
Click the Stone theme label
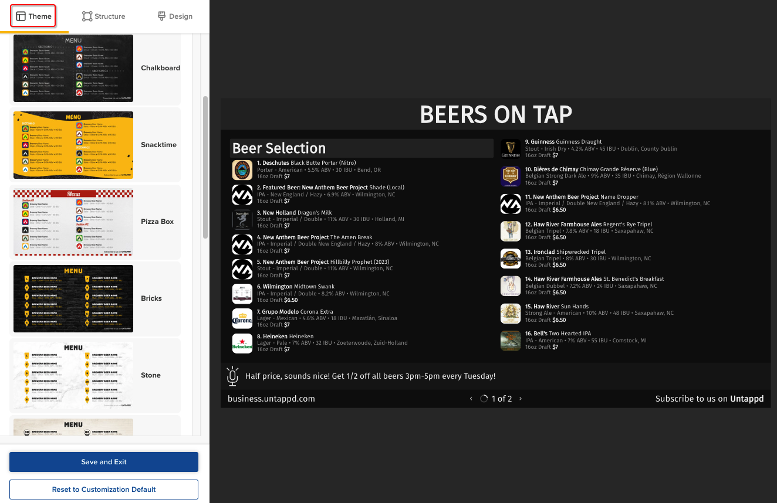(x=150, y=375)
